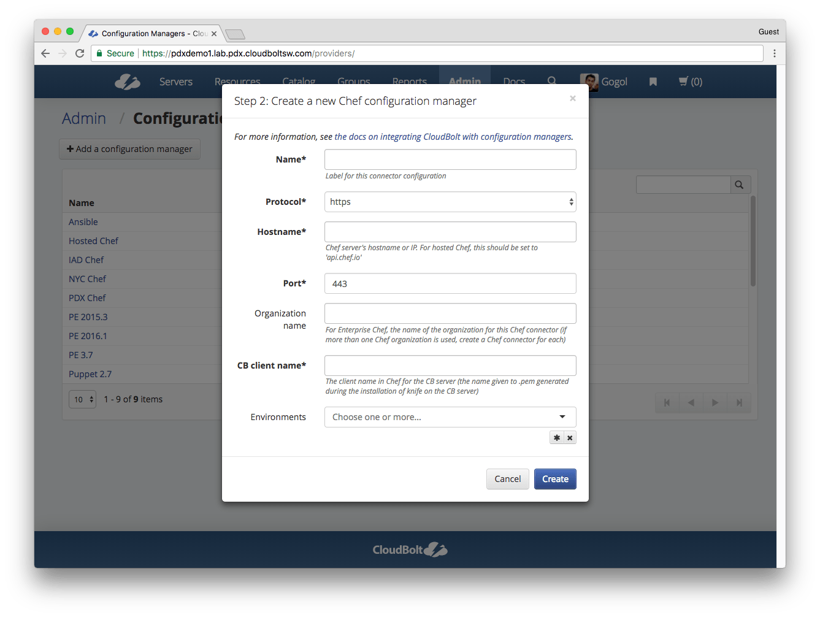820x617 pixels.
Task: Go to the previous page of results
Action: (x=691, y=403)
